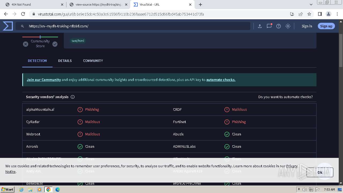Click the alert icon in Fortinet row
343x193 pixels.
tap(227, 122)
